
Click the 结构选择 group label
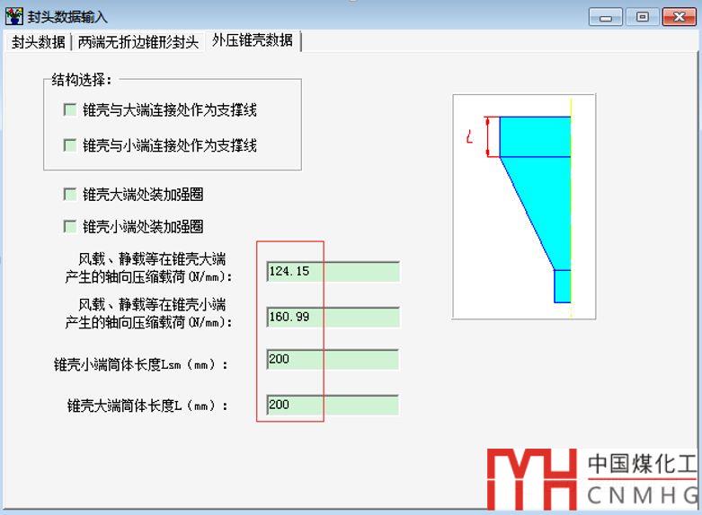click(x=82, y=80)
